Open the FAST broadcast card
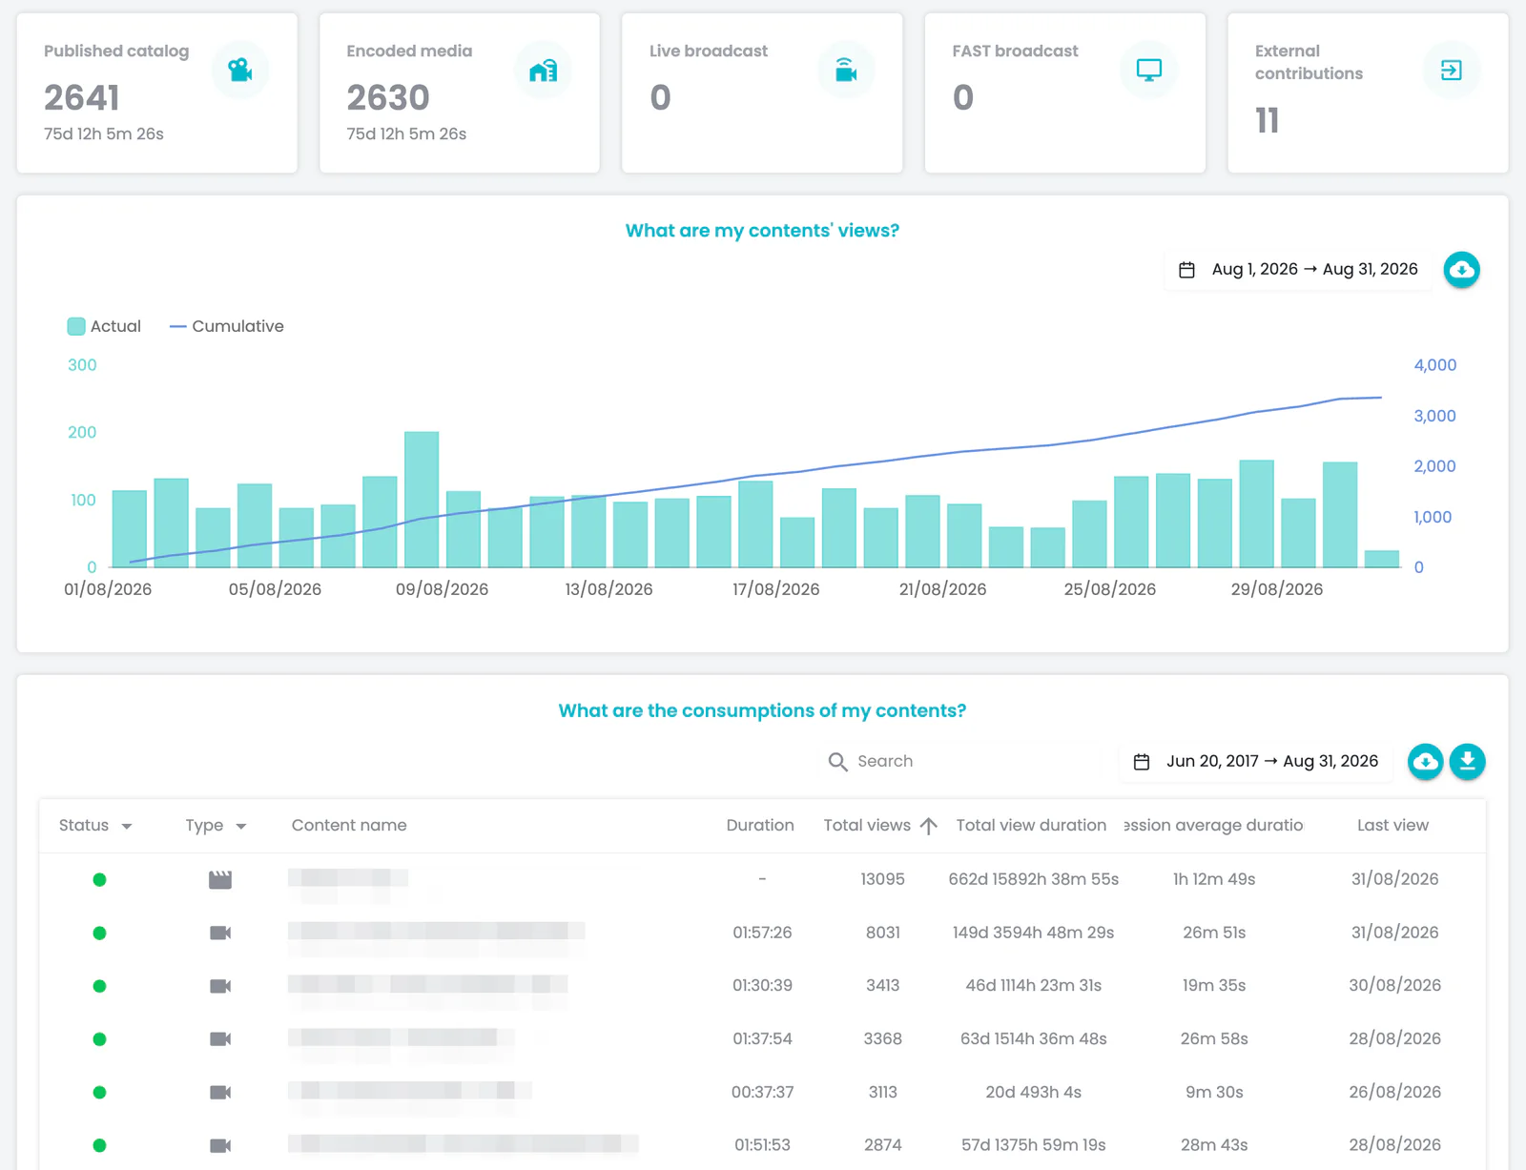Screen dimensions: 1526x1170 pos(1065,92)
